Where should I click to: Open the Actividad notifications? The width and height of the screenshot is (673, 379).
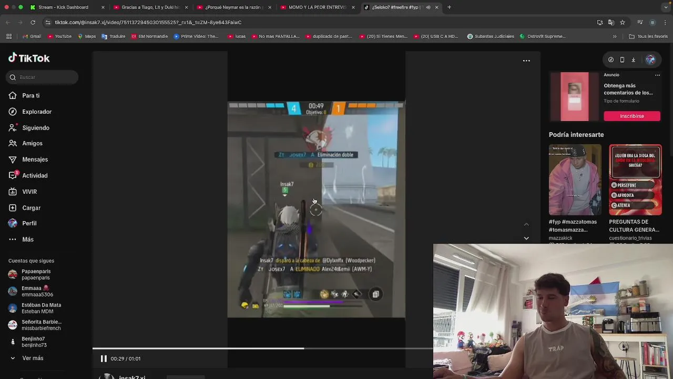point(34,176)
